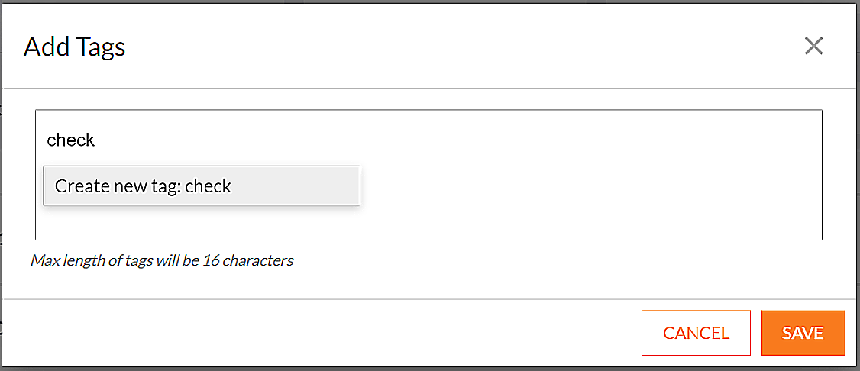Close the Add Tags dialog with X
The height and width of the screenshot is (371, 860).
tap(813, 47)
